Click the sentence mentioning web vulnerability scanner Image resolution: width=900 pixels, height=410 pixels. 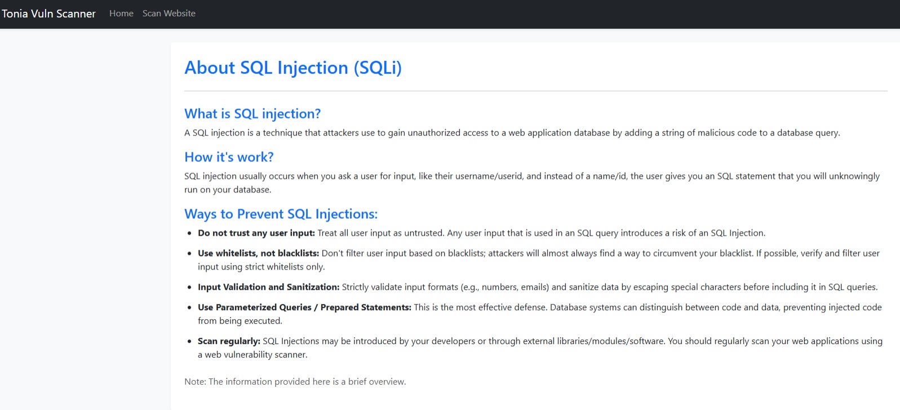(x=540, y=348)
